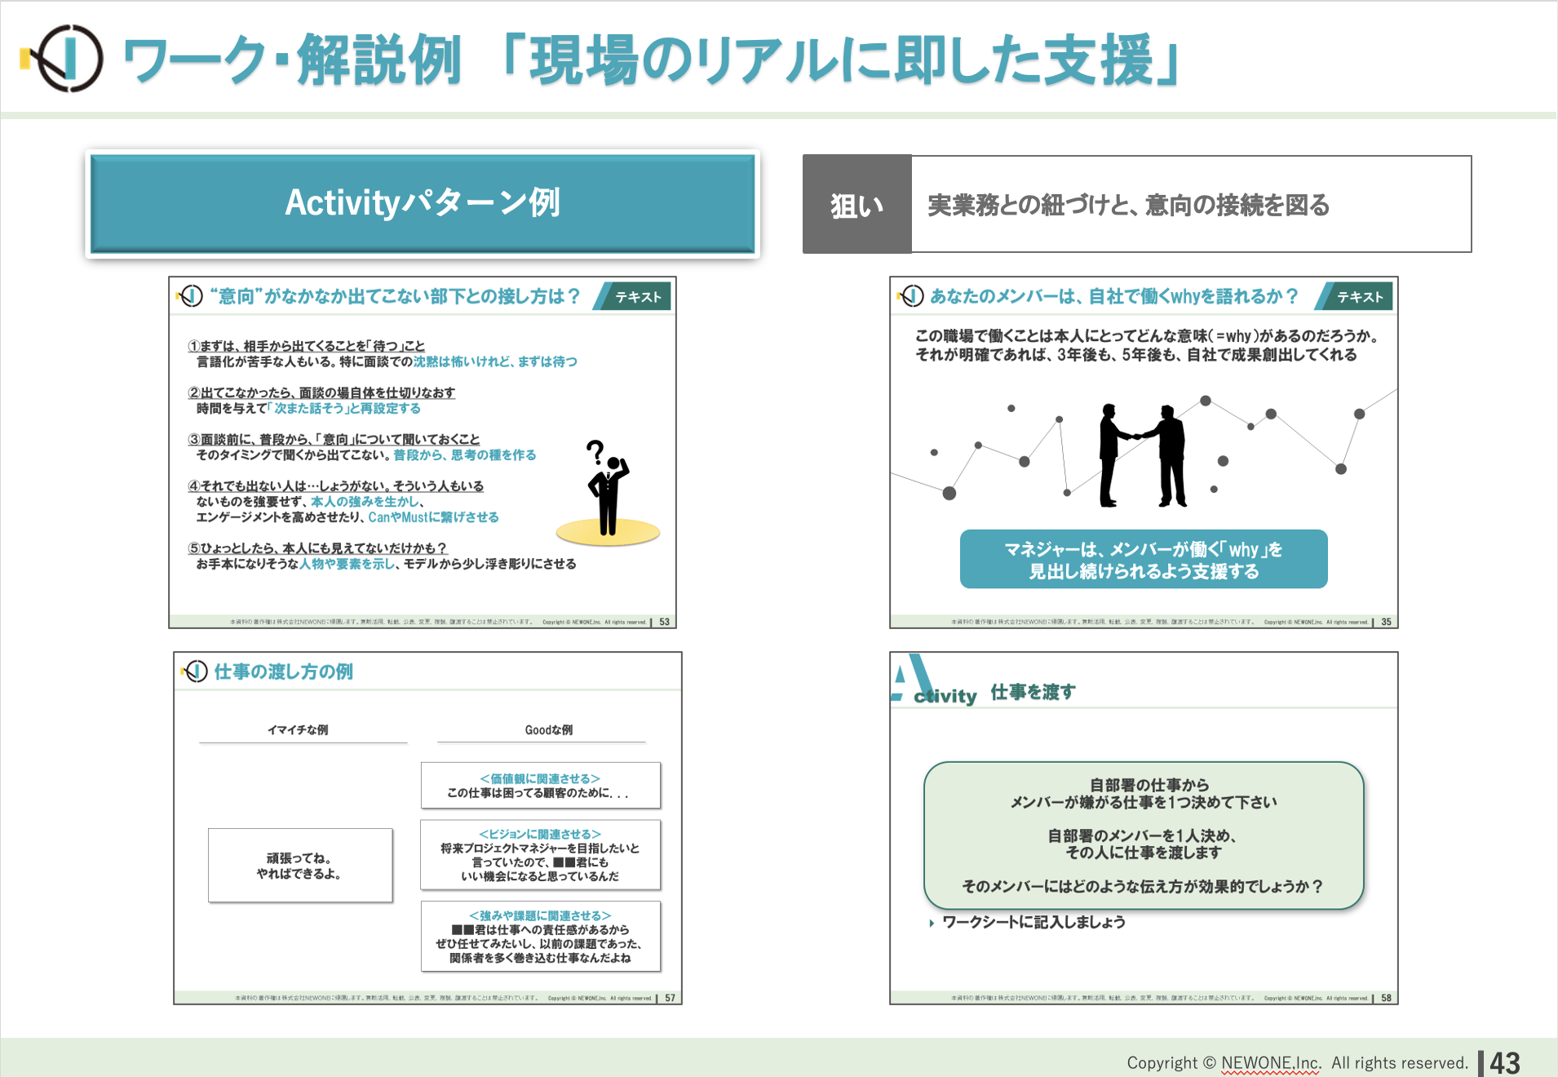Click the line ②出てこなかったら、面談の場自体を仕切りなおす
This screenshot has height=1077, width=1558.
[x=321, y=392]
